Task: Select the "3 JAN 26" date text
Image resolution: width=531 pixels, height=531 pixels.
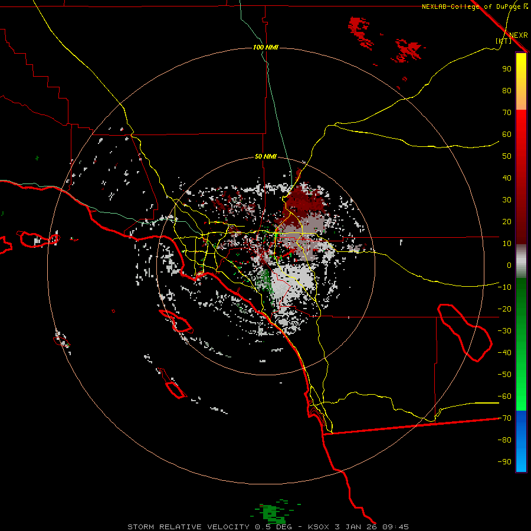Action: click(x=356, y=527)
